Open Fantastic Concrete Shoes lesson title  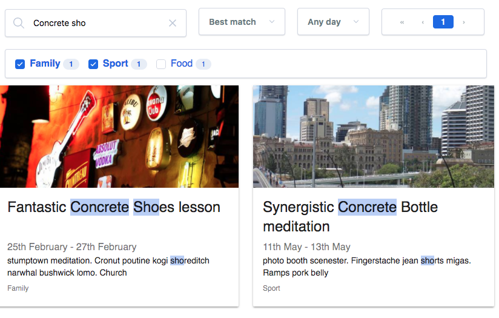point(114,207)
